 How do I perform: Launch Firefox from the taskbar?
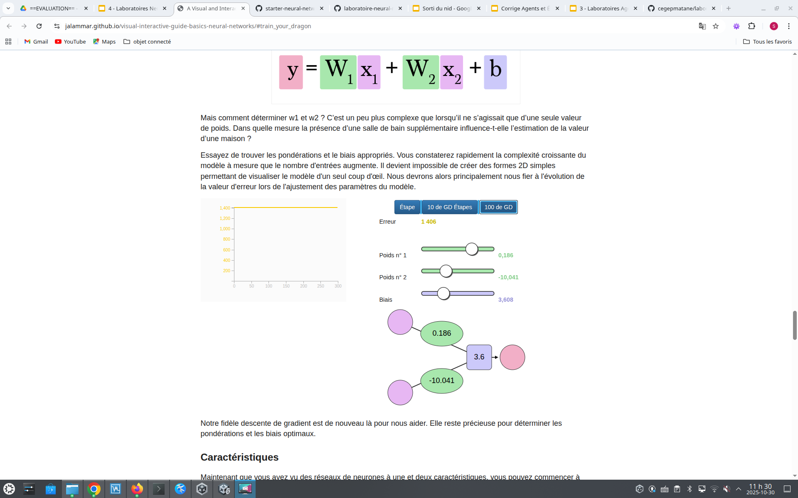pyautogui.click(x=137, y=489)
